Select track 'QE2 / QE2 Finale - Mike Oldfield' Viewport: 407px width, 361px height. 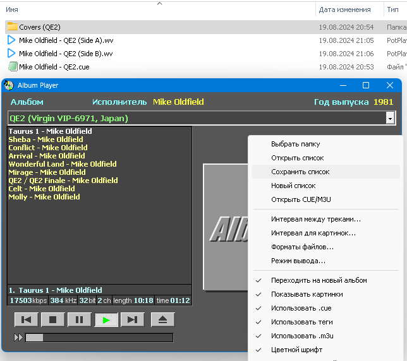coord(63,180)
